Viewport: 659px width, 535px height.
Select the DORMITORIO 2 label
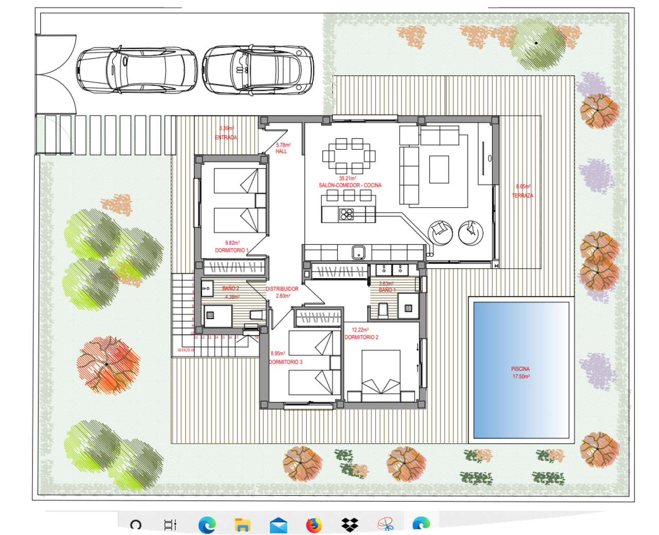coord(361,337)
